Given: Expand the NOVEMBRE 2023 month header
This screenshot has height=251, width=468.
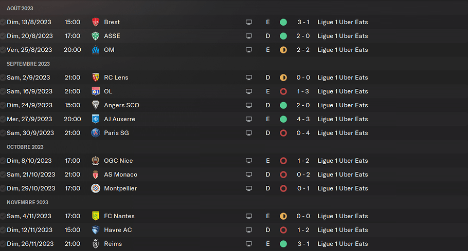Looking at the screenshot, I should click(27, 202).
